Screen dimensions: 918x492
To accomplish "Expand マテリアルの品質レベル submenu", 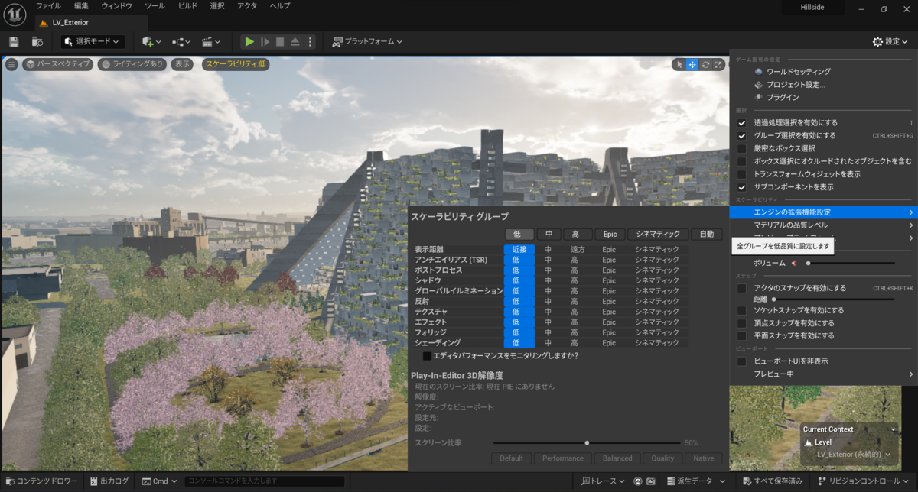I will click(822, 225).
